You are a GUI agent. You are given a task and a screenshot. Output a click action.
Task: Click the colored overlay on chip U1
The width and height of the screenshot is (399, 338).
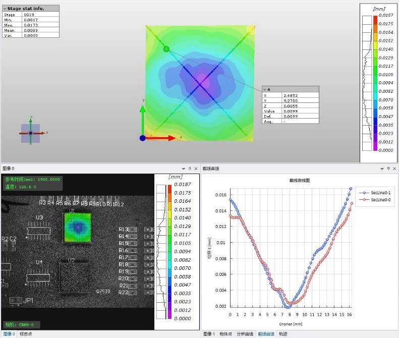click(x=78, y=228)
